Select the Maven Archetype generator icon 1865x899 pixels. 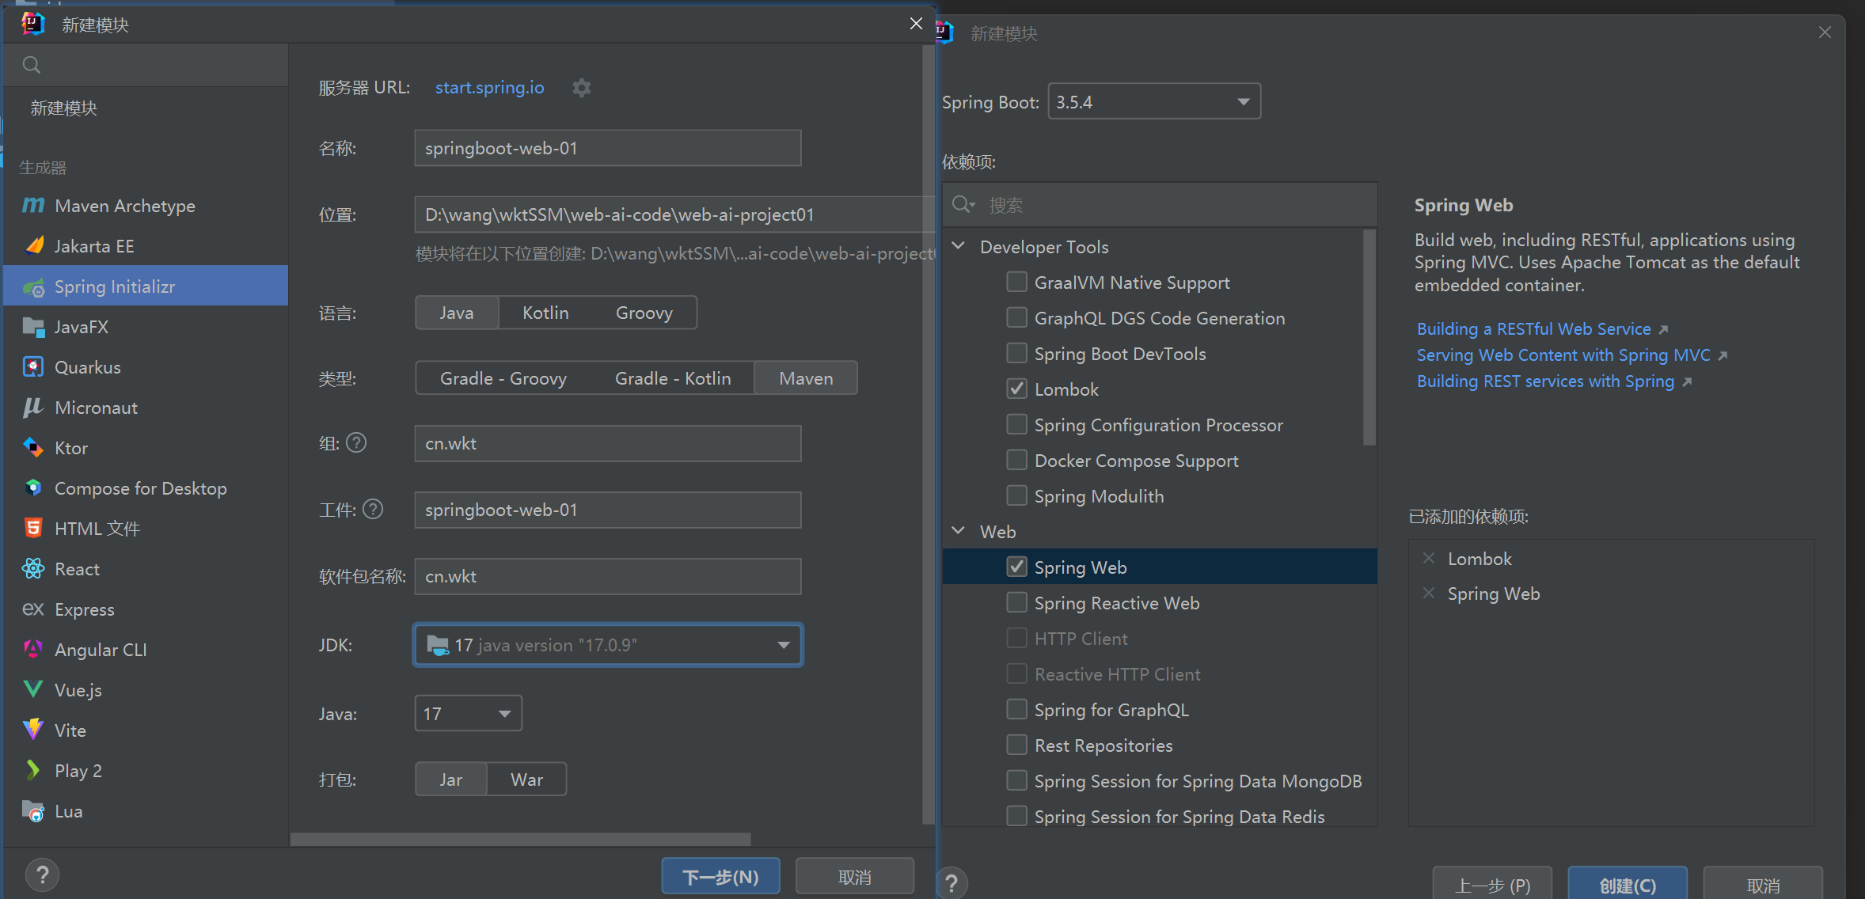(x=33, y=206)
